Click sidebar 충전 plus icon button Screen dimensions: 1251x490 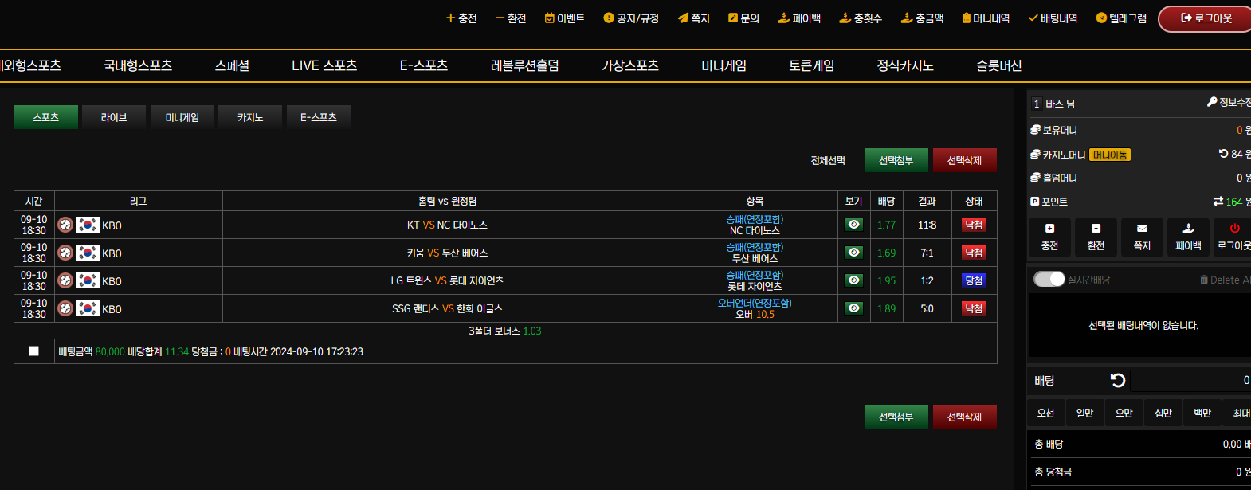click(x=1049, y=237)
